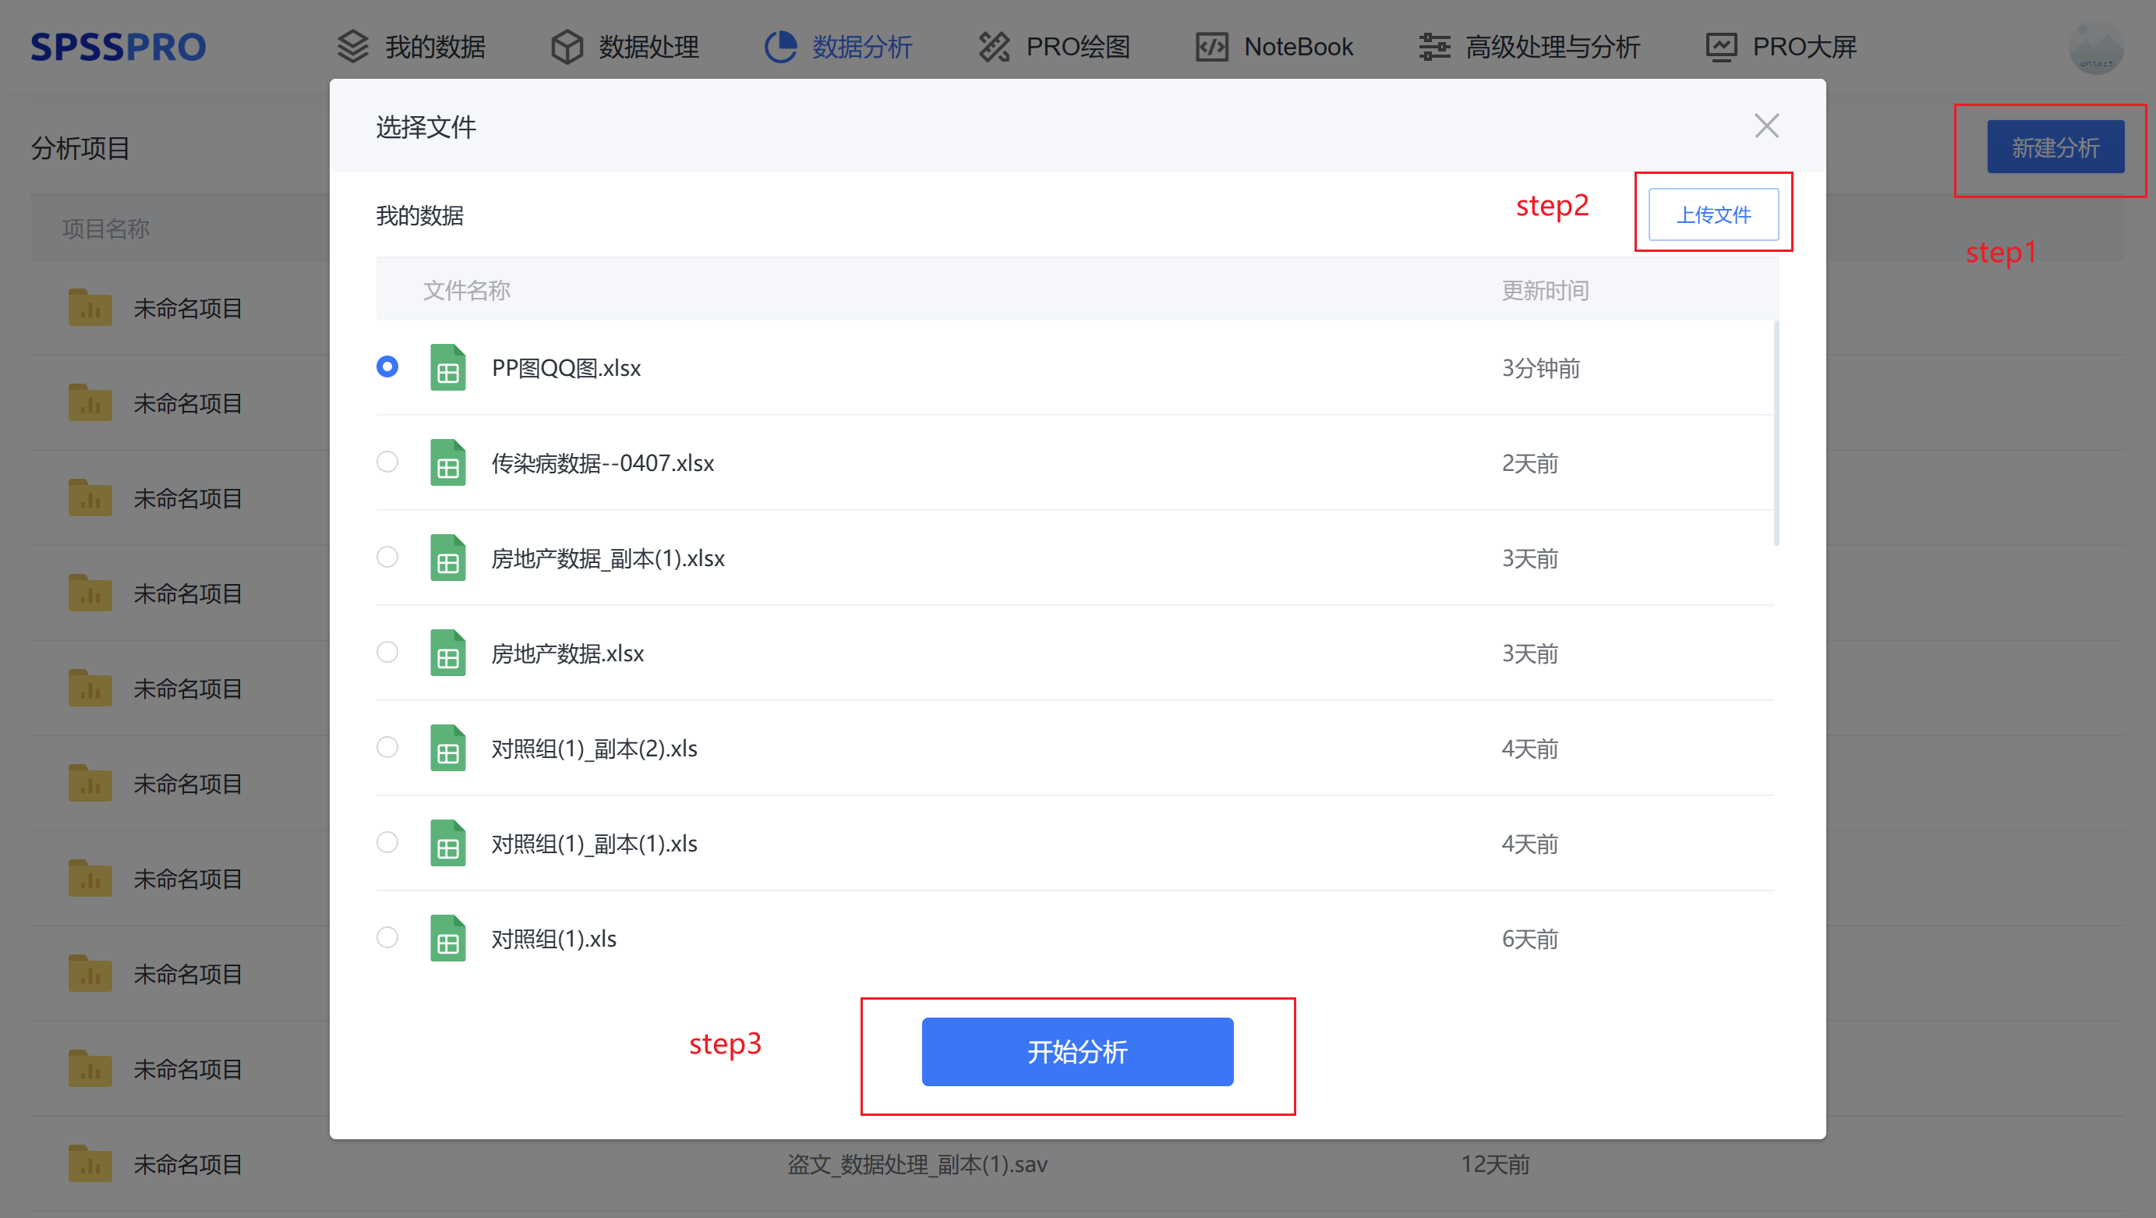
Task: Select the 对照组(1).xls radio button
Action: click(387, 937)
